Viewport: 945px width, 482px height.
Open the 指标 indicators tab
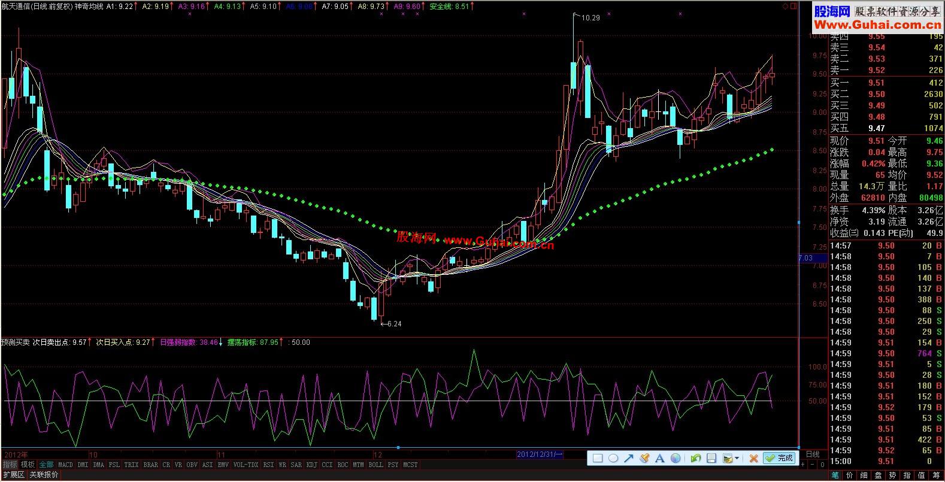click(10, 465)
